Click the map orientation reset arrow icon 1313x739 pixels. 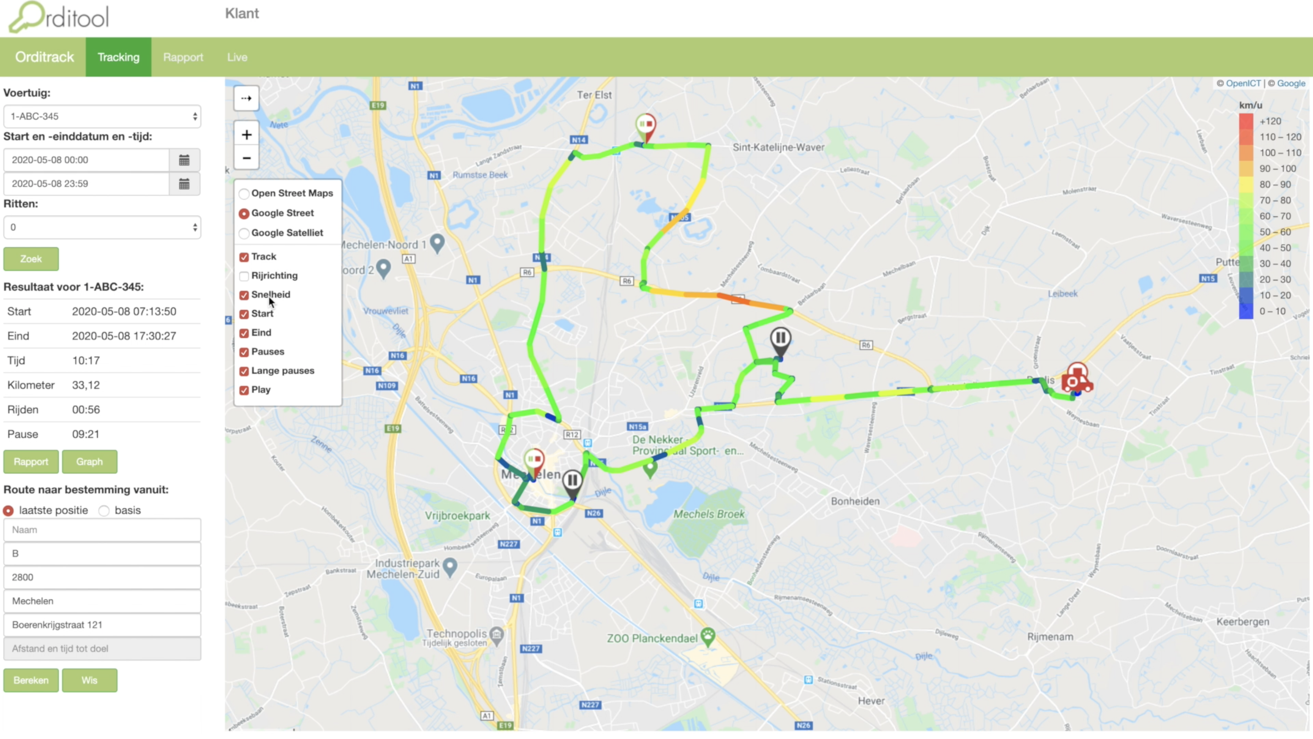246,97
